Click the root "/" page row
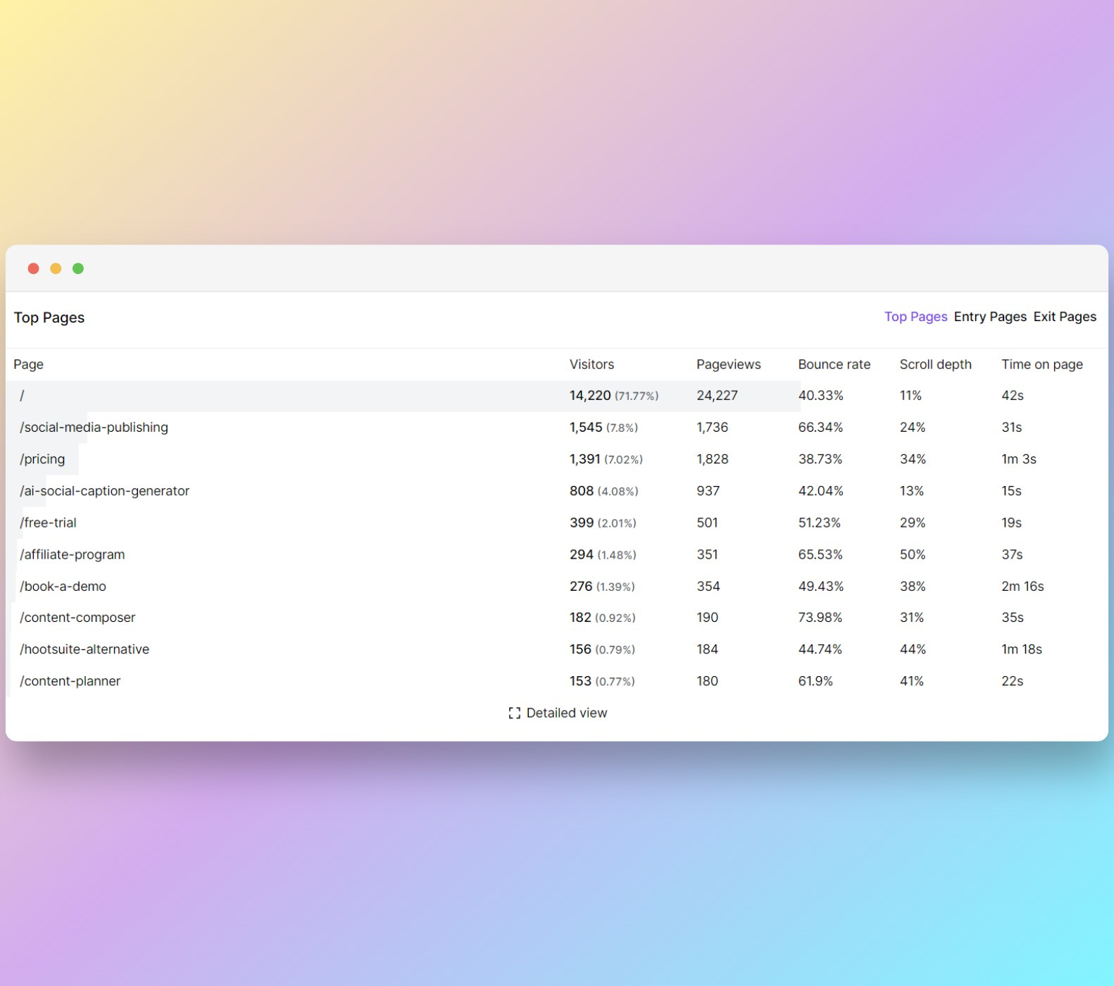Viewport: 1114px width, 986px height. 23,396
